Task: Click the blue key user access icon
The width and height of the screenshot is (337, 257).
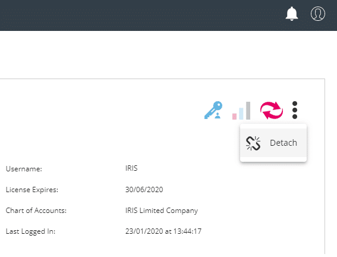Action: 213,110
